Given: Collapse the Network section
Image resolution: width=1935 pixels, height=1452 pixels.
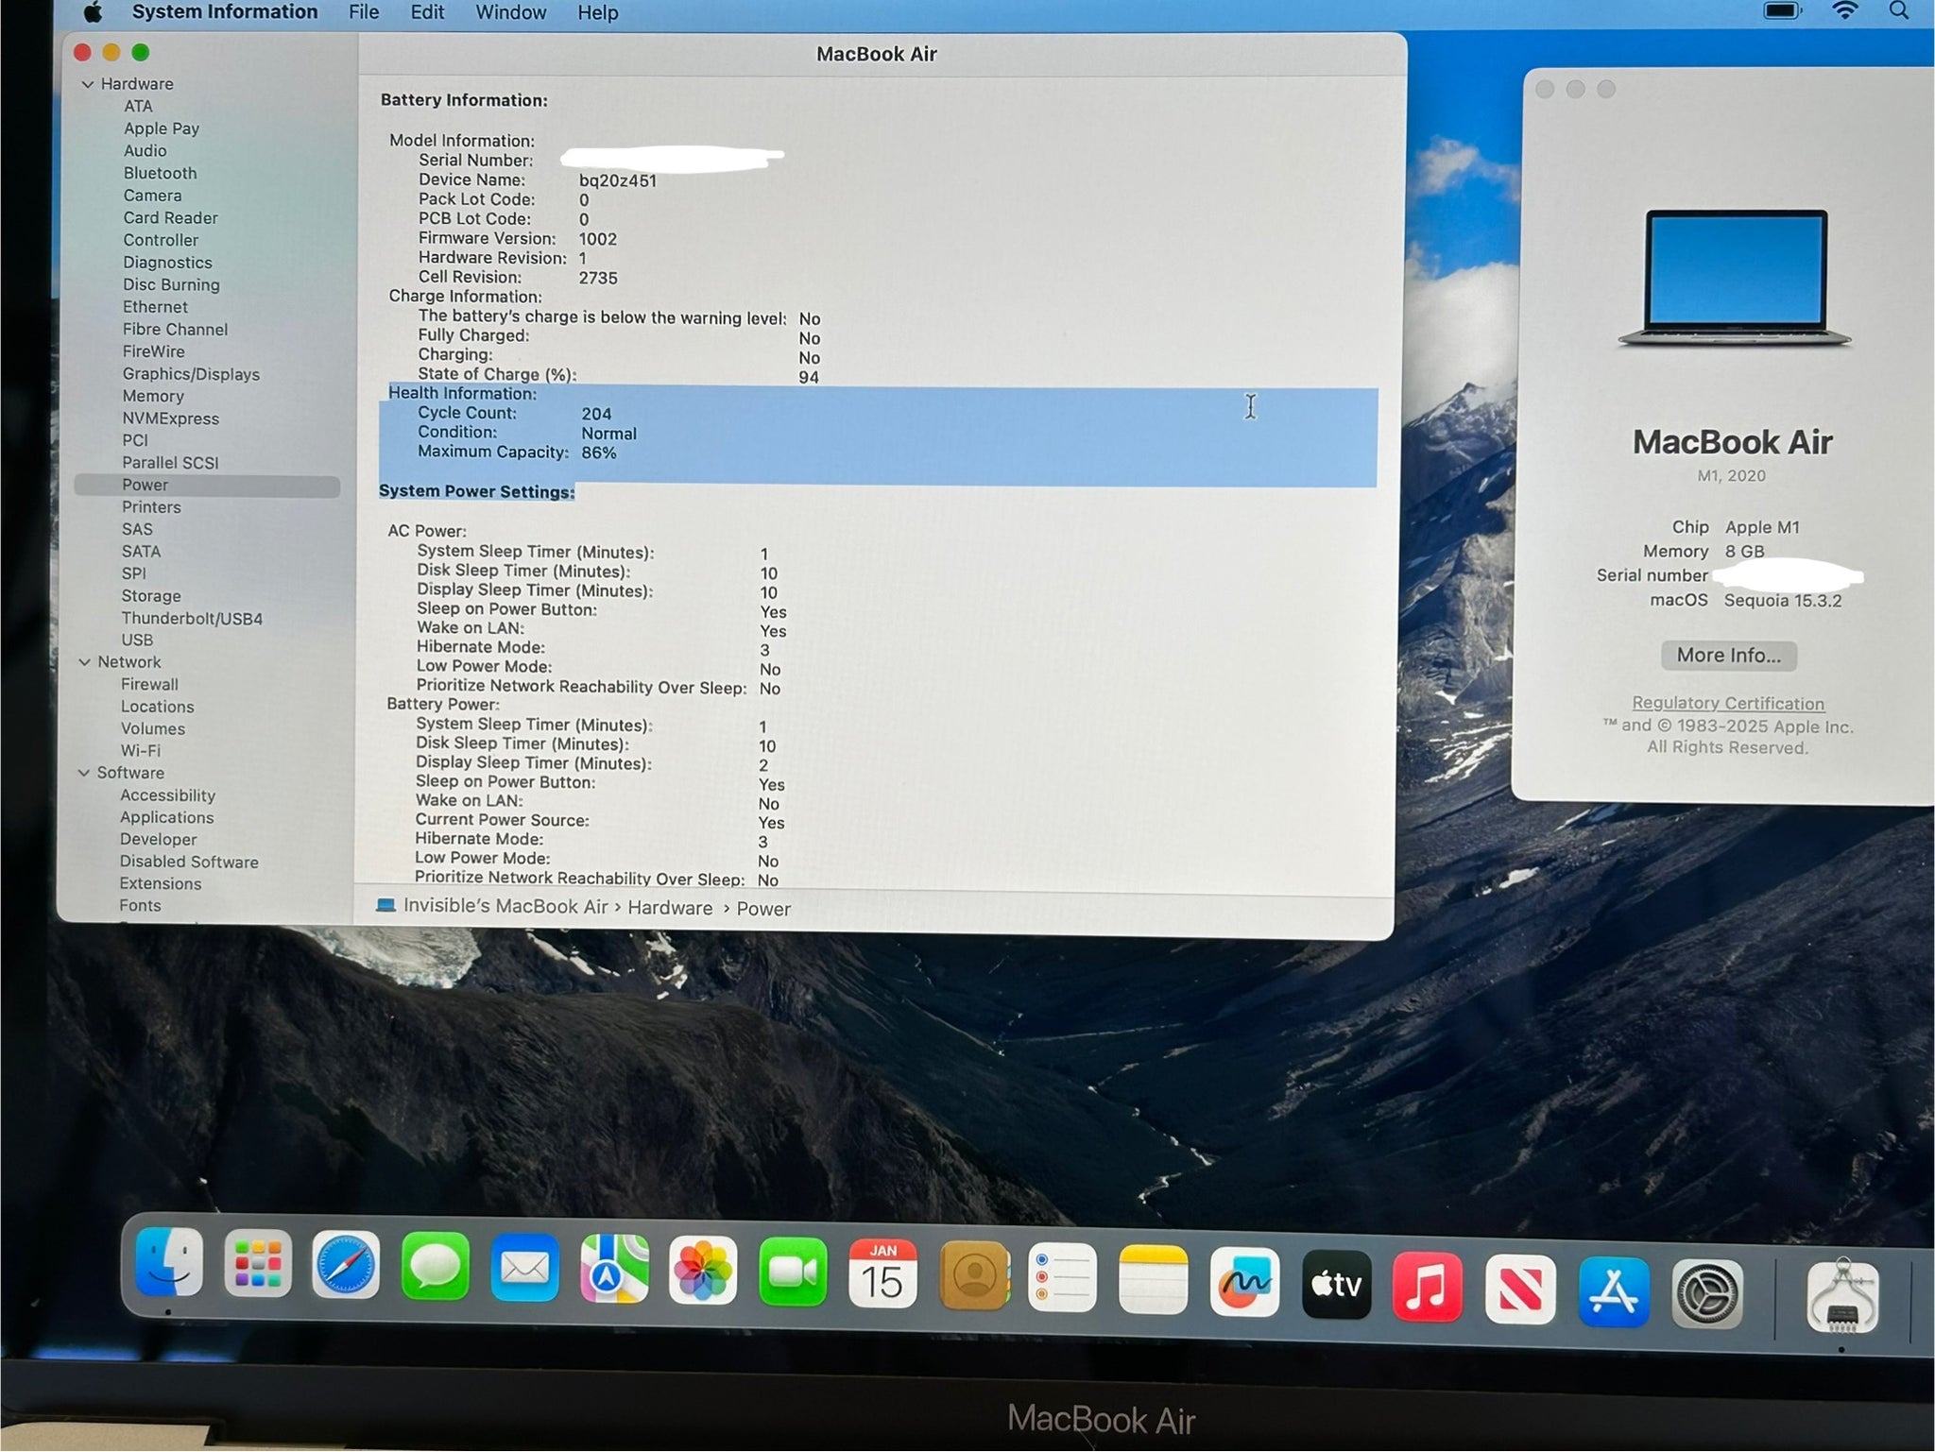Looking at the screenshot, I should pos(85,662).
